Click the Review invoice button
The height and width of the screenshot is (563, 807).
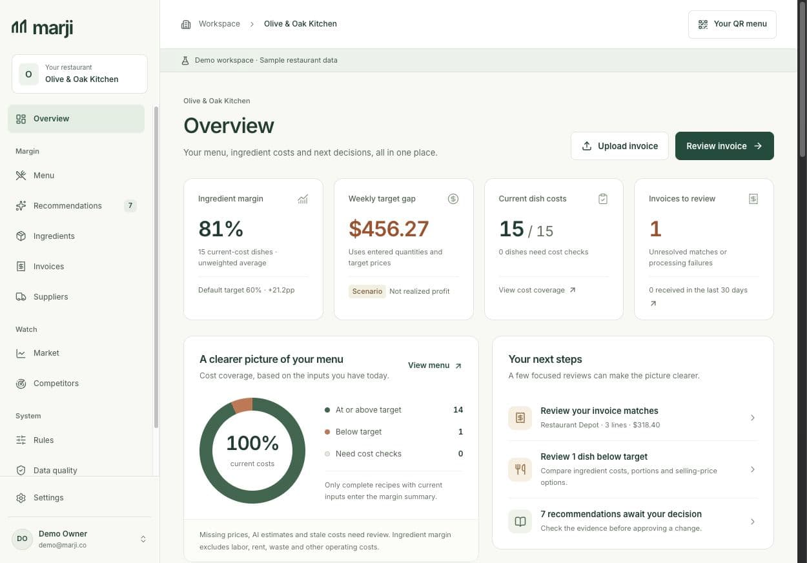(x=724, y=146)
